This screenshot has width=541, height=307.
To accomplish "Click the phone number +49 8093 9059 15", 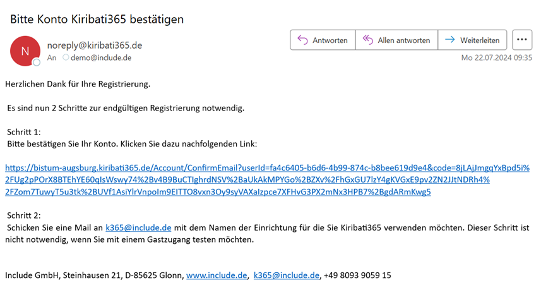I will click(357, 275).
